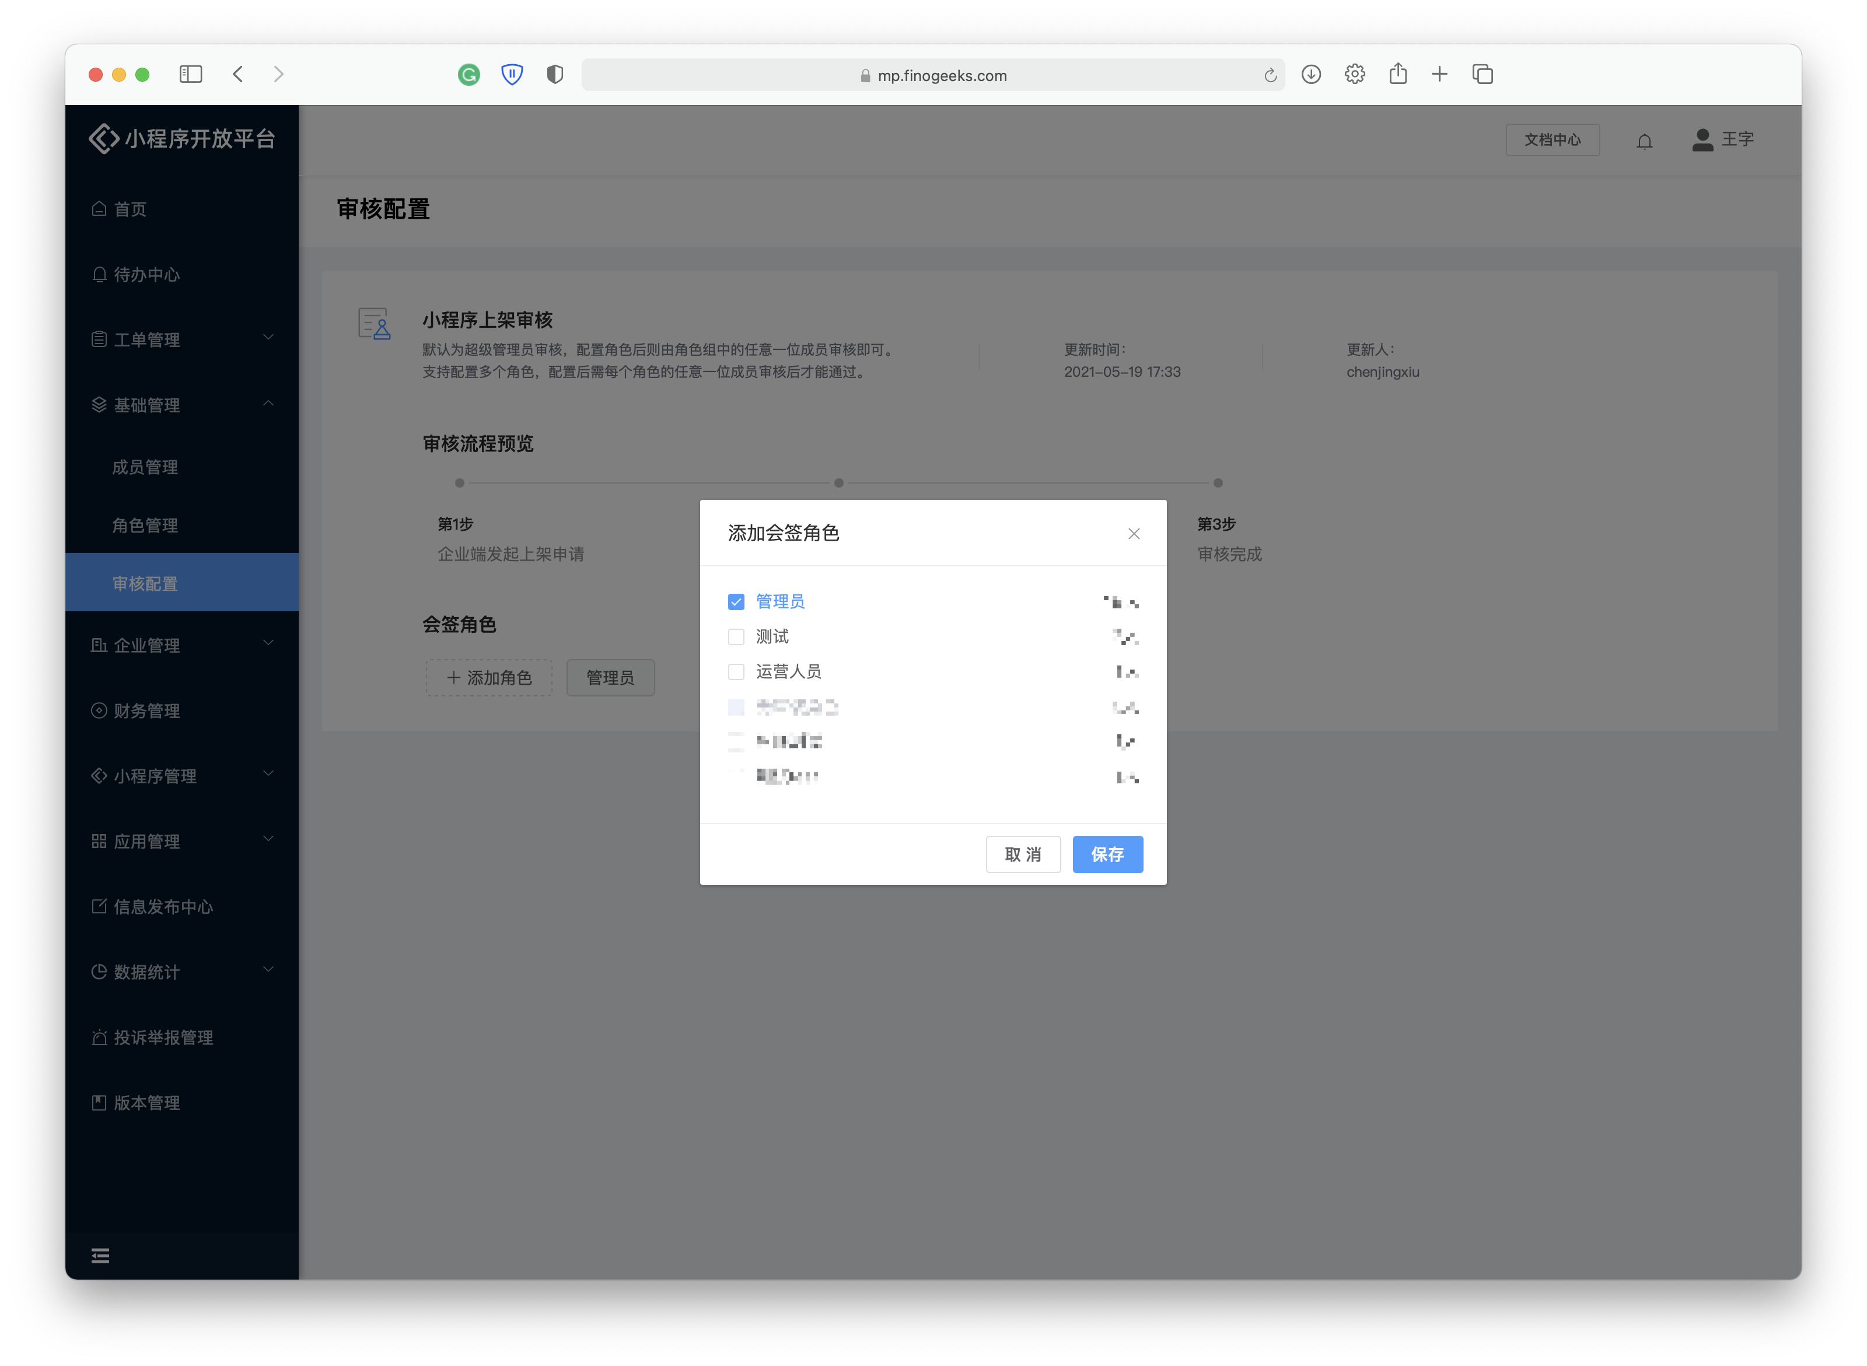Check the 管理员 role checkbox
Image resolution: width=1867 pixels, height=1366 pixels.
pos(735,602)
